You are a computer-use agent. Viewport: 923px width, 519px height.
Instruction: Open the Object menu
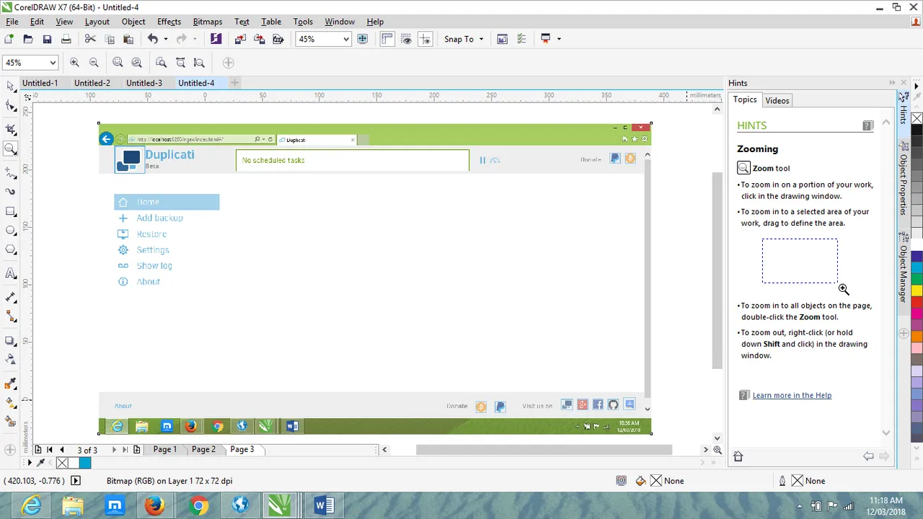tap(133, 22)
